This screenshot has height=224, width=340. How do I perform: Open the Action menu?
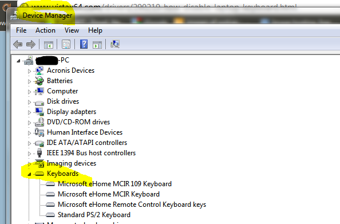(45, 30)
